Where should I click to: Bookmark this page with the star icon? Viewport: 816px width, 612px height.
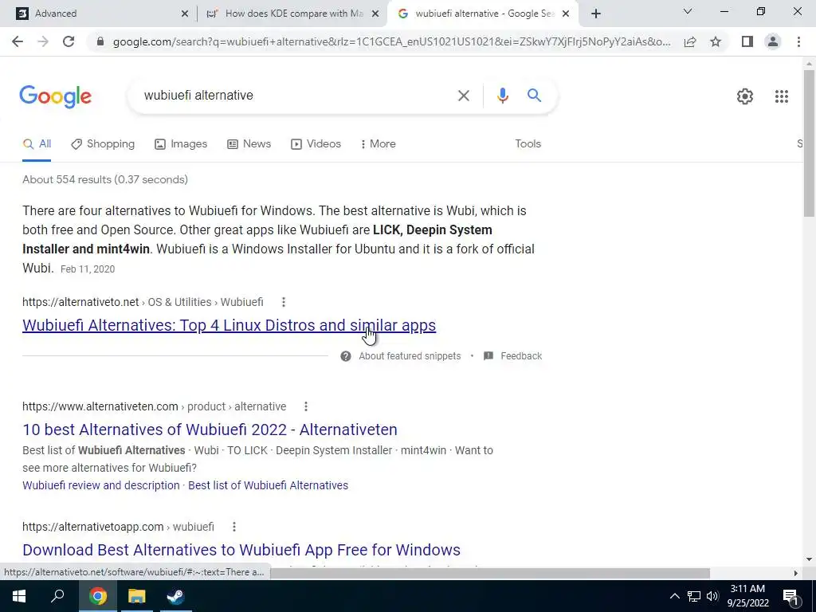coord(716,41)
